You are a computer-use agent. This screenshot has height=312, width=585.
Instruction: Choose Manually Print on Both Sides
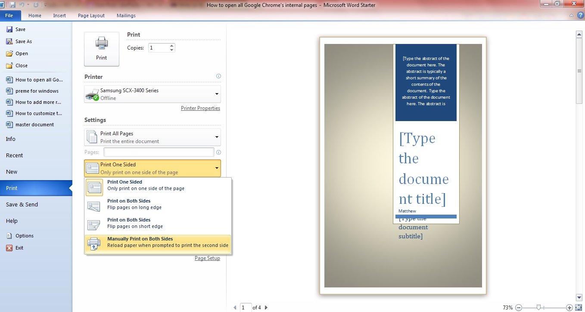158,244
